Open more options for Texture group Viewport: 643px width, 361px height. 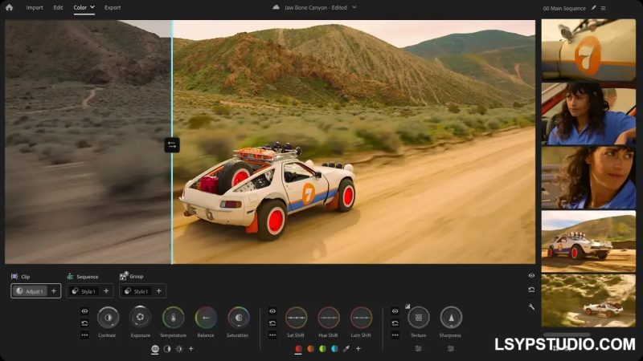click(x=395, y=335)
